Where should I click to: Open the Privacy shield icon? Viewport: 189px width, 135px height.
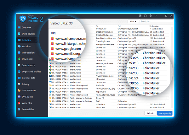[x=20, y=84]
